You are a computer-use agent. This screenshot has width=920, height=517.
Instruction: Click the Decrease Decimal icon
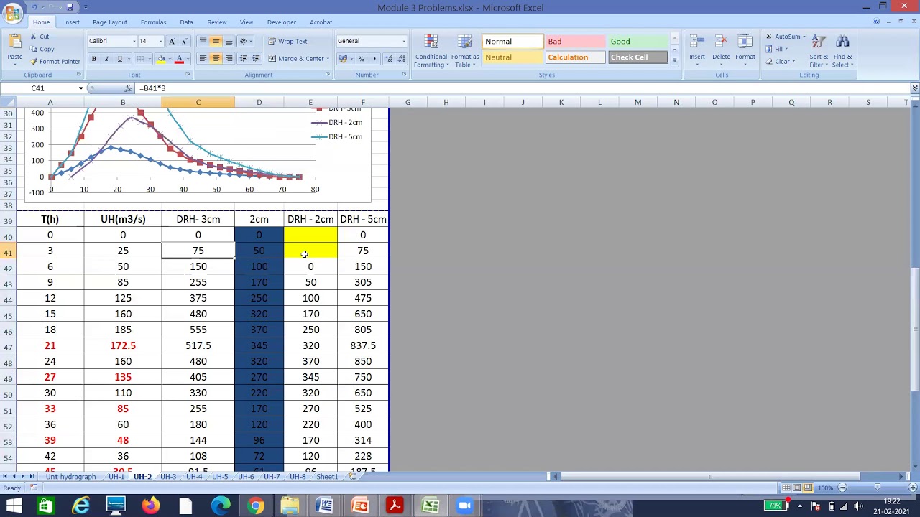pyautogui.click(x=401, y=59)
